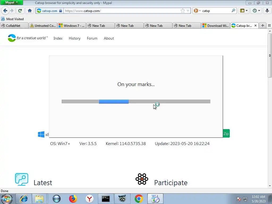The image size is (272, 204).
Task: Click the Catsxp logo on the page
Action: coord(28,38)
